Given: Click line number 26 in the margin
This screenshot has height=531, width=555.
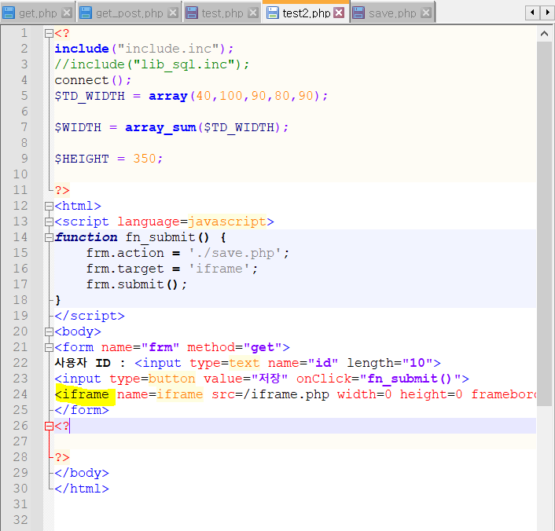Looking at the screenshot, I should click(20, 426).
